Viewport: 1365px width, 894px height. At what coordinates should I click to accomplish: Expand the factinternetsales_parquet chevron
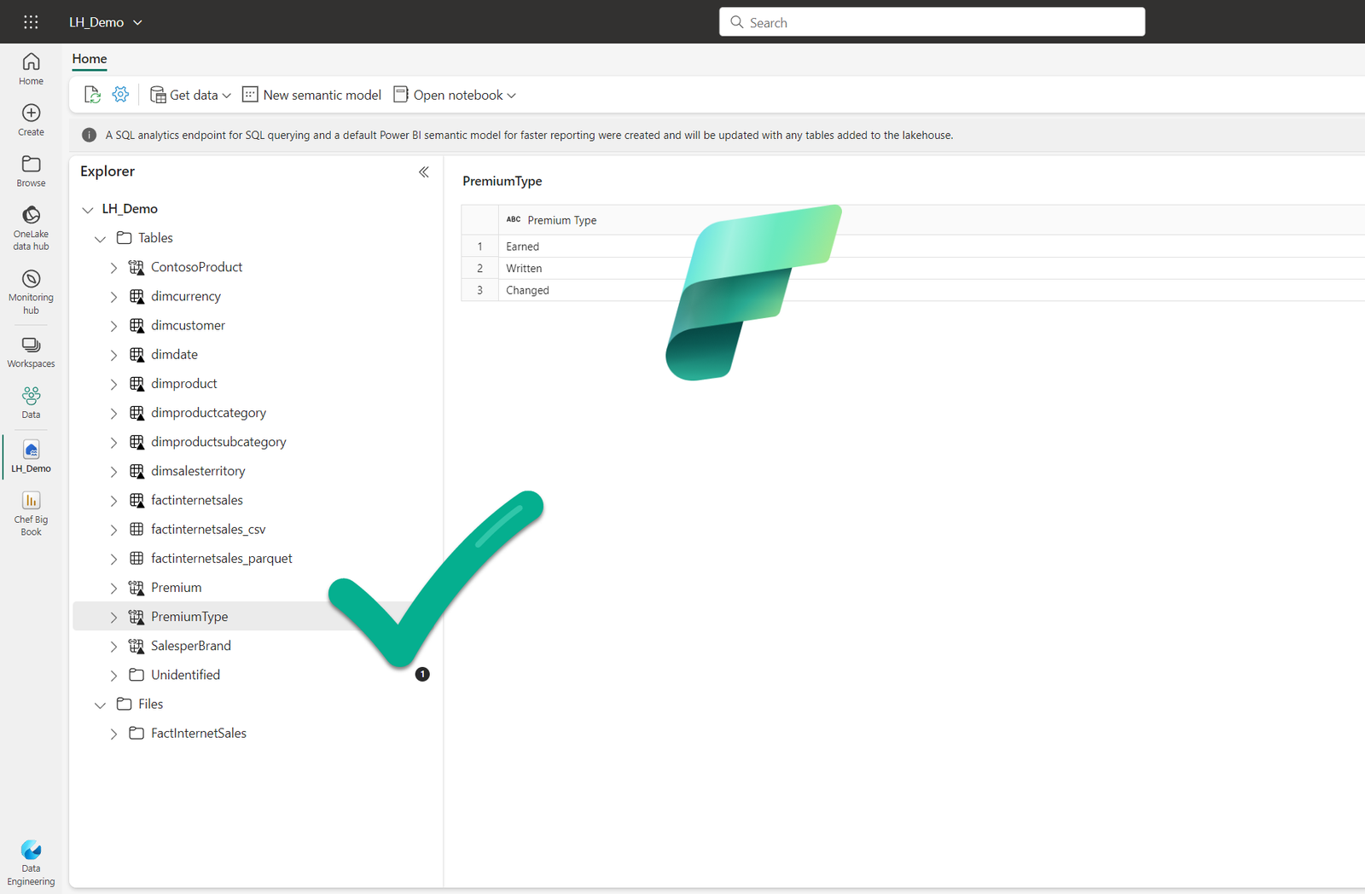tap(113, 559)
